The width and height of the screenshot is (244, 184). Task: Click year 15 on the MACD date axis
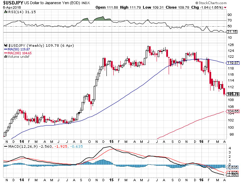coord(111,180)
